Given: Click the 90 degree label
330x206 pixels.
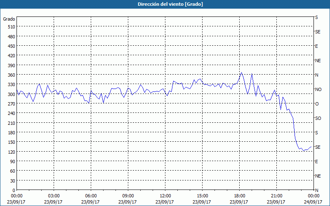Looking at the screenshot, I should coord(13,162).
